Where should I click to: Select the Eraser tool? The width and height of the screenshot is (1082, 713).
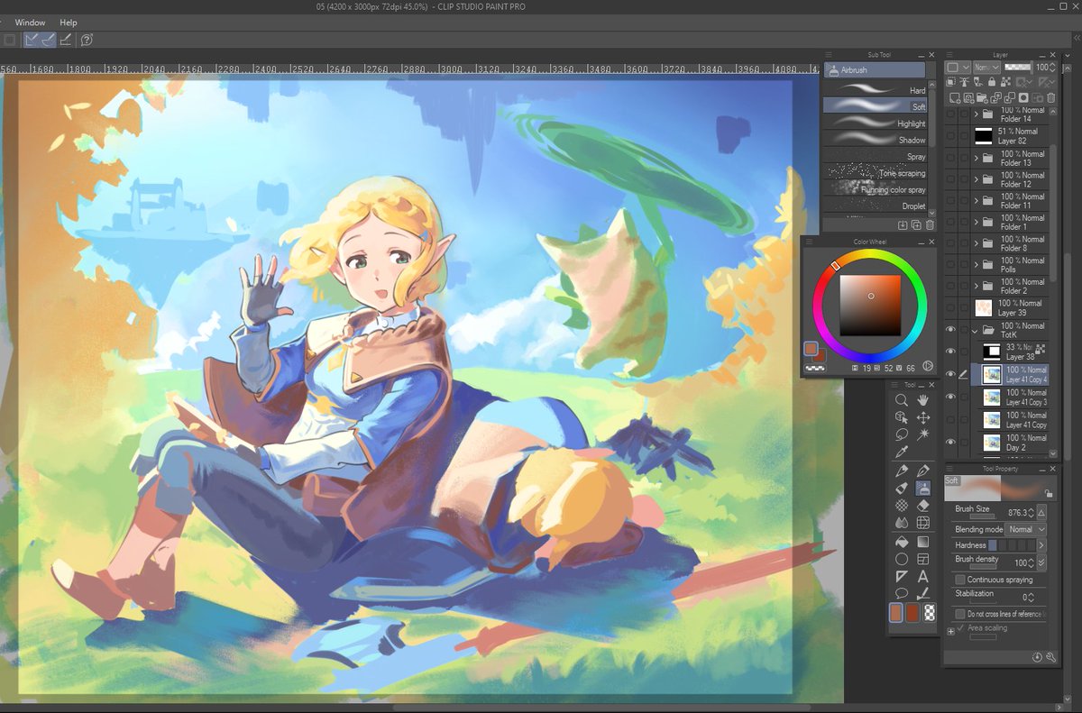(x=923, y=506)
